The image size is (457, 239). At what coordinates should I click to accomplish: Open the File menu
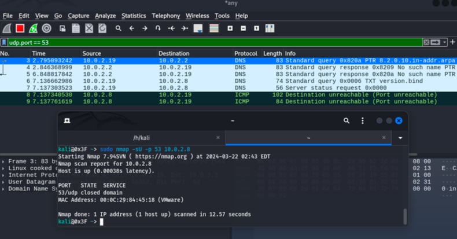point(8,16)
